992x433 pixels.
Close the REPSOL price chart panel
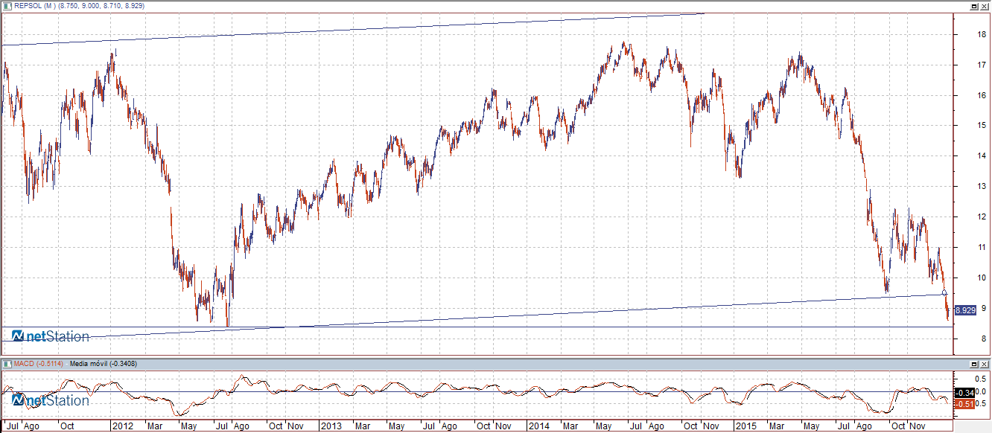pyautogui.click(x=983, y=5)
